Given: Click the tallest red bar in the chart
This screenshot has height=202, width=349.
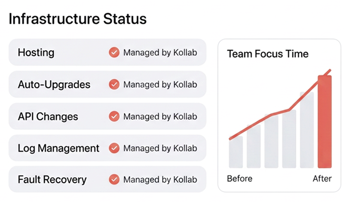Looking at the screenshot, I should tap(325, 122).
